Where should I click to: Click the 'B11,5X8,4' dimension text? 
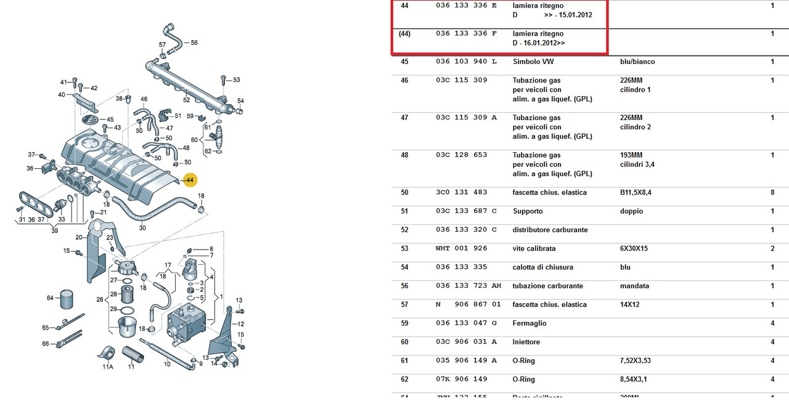pyautogui.click(x=636, y=193)
